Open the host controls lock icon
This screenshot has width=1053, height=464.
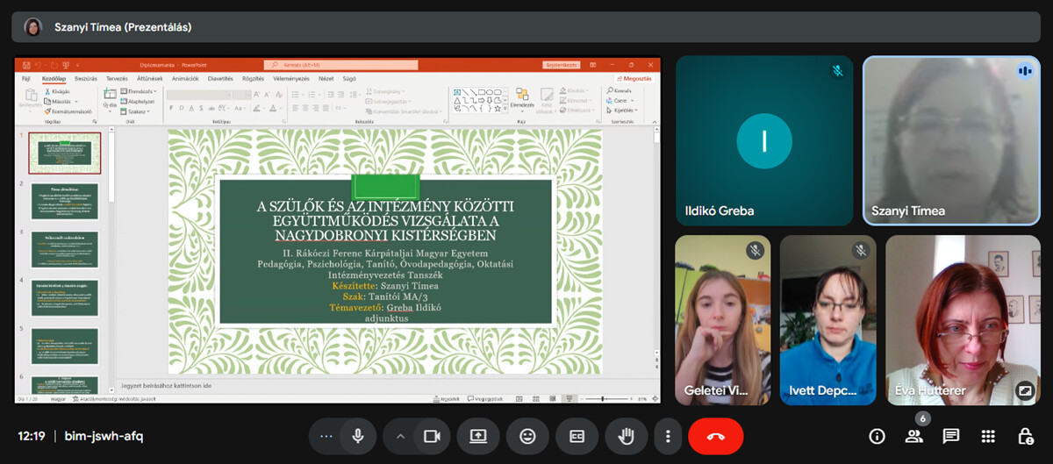click(x=1025, y=436)
